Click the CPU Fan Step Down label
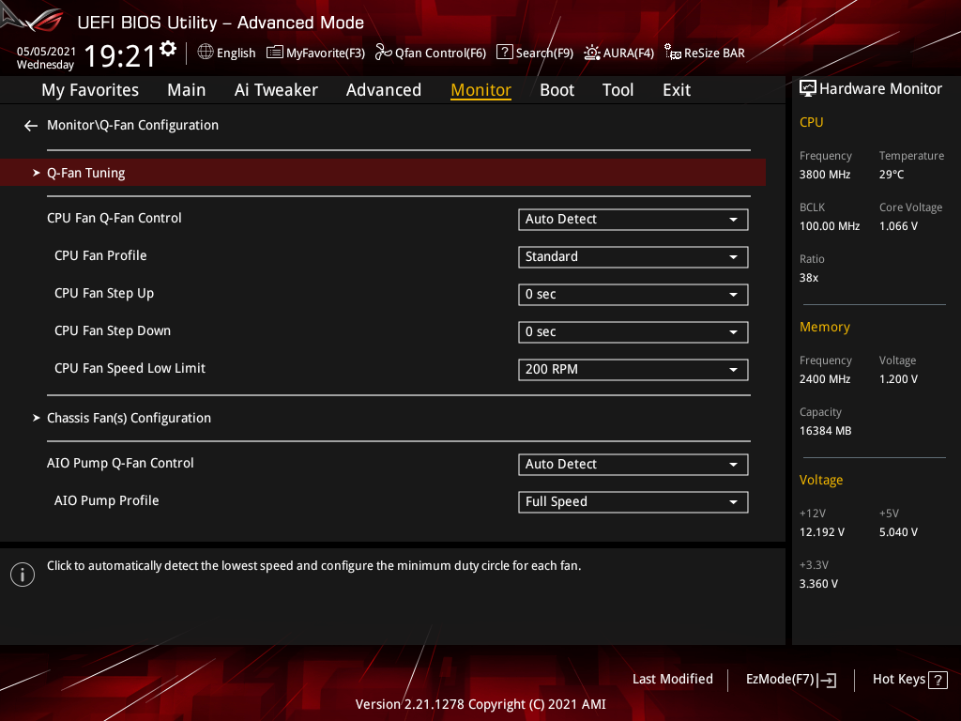 (x=113, y=331)
